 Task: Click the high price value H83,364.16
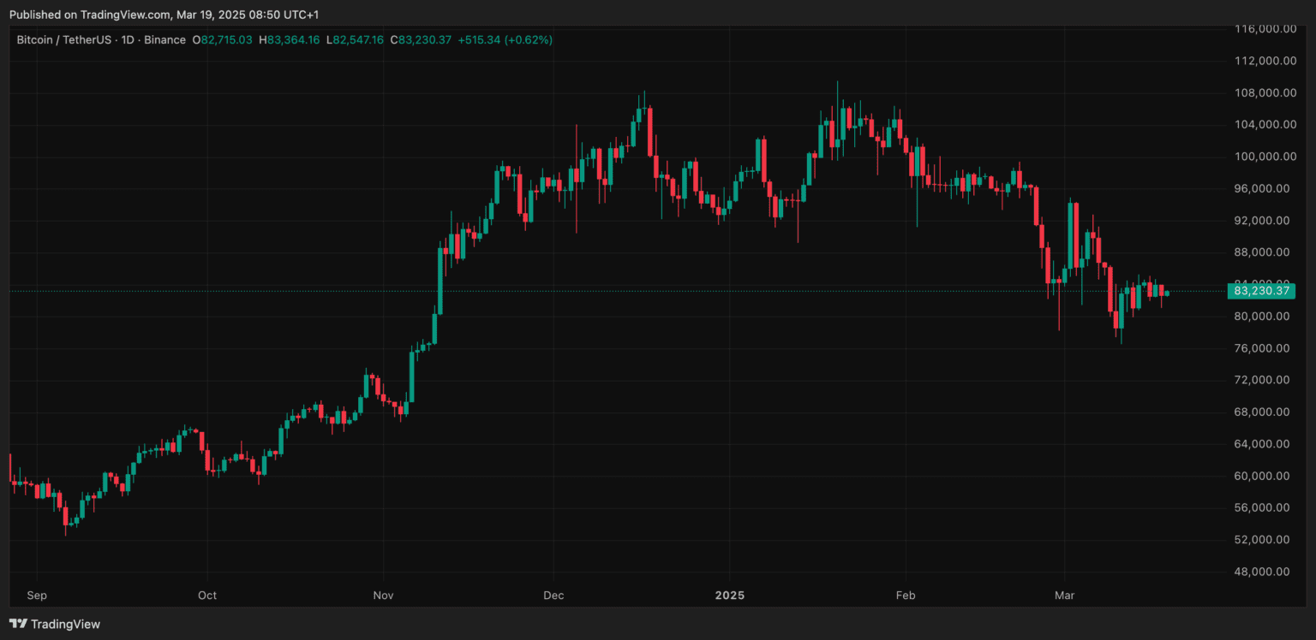pyautogui.click(x=288, y=39)
